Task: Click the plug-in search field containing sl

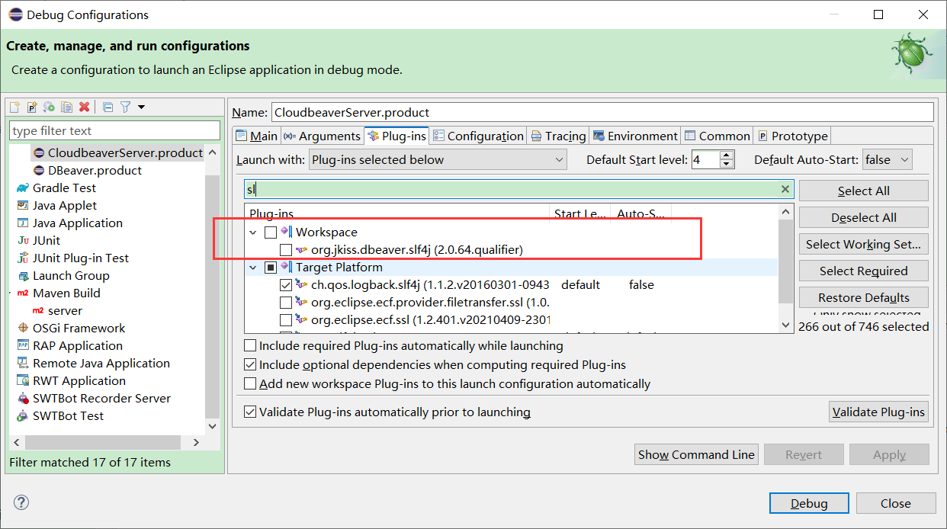Action: pyautogui.click(x=518, y=189)
